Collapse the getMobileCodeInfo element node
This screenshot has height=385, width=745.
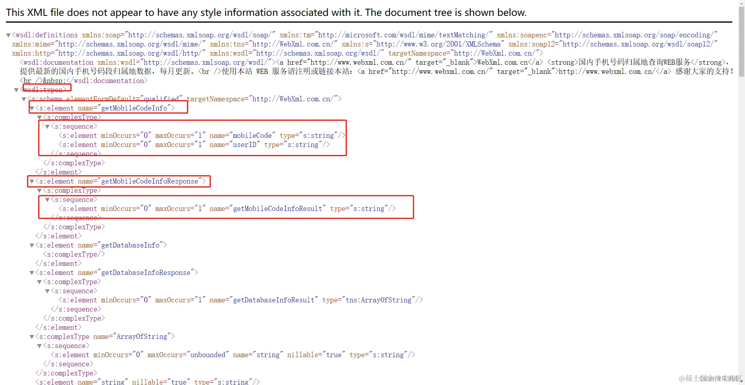(x=32, y=108)
